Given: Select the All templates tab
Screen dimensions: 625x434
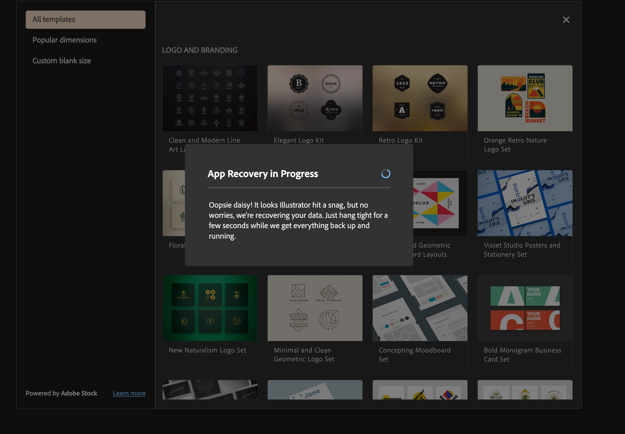Looking at the screenshot, I should (x=85, y=20).
